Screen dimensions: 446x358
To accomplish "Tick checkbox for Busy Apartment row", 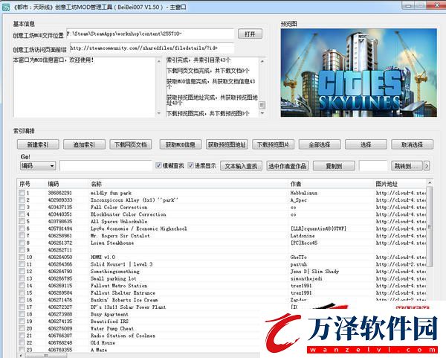I will pyautogui.click(x=22, y=314).
